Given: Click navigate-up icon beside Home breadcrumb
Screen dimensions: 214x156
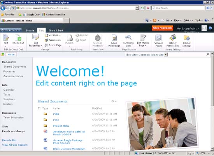Looking at the screenshot, I should tap(3, 54).
